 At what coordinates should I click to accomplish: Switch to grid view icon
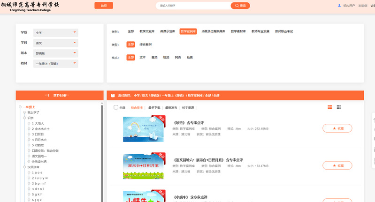pyautogui.click(x=338, y=107)
